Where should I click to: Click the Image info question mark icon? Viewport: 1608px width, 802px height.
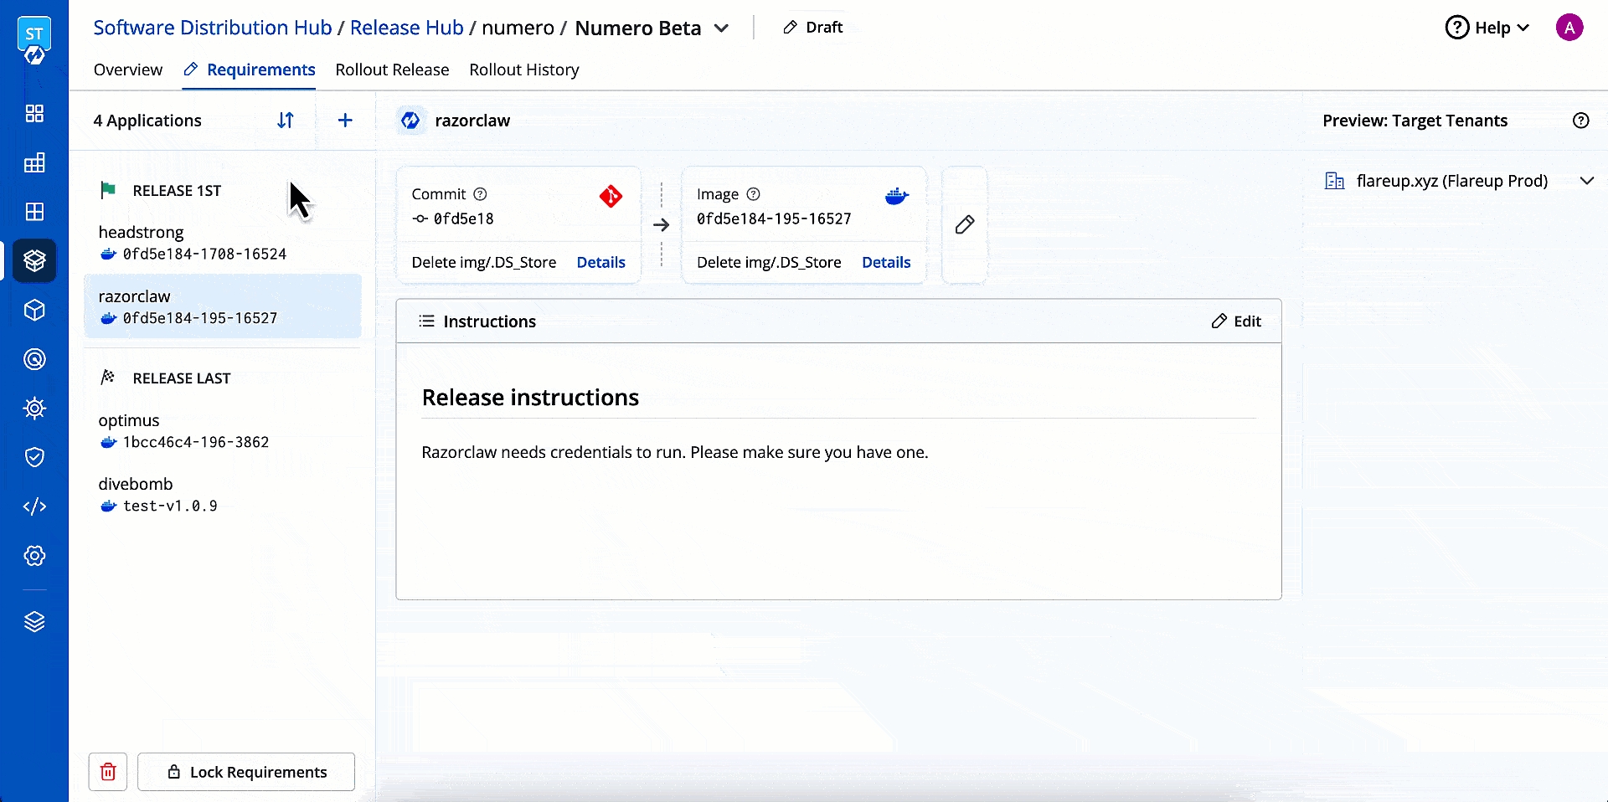coord(753,194)
